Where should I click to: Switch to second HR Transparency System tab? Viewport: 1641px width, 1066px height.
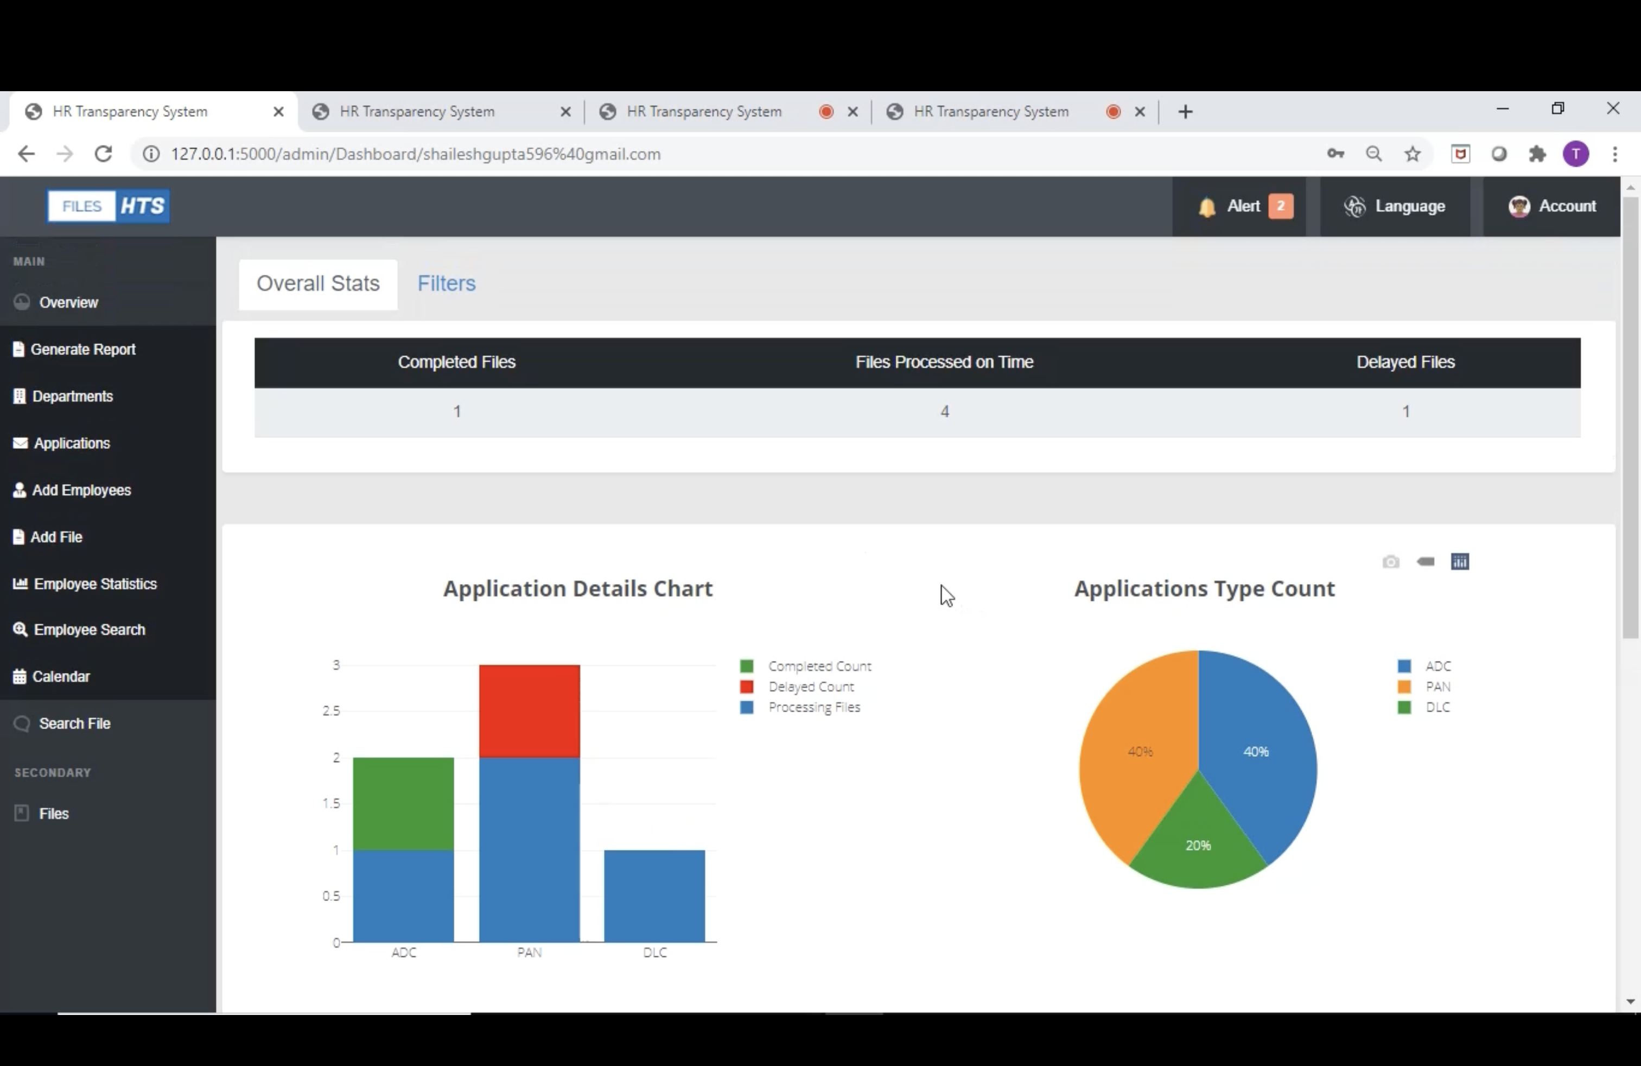441,112
